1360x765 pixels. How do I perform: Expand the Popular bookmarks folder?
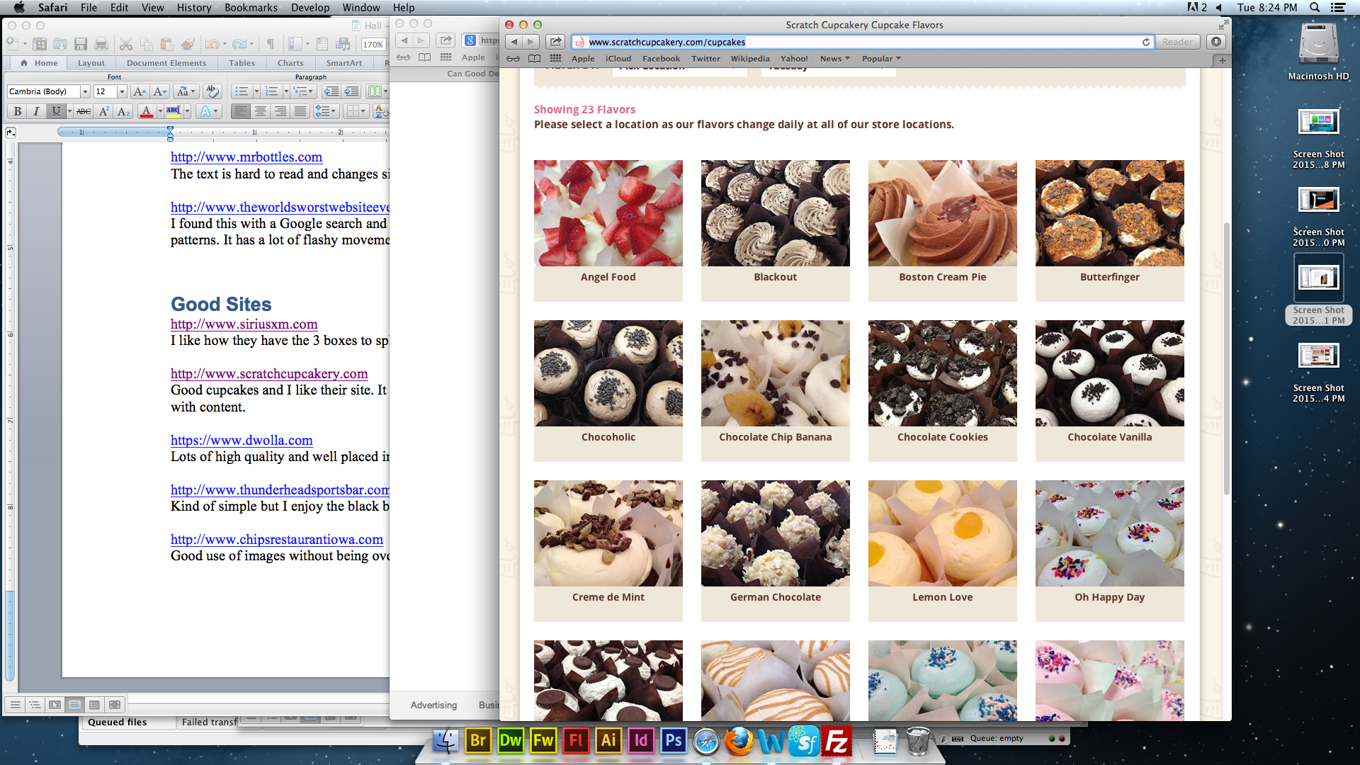click(x=880, y=59)
